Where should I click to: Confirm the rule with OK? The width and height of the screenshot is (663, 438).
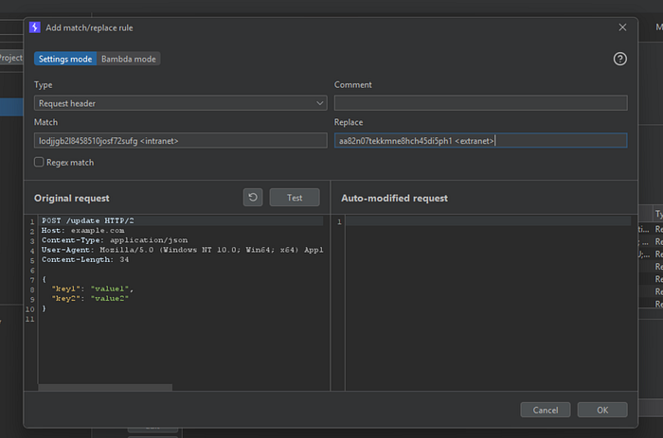pyautogui.click(x=602, y=410)
